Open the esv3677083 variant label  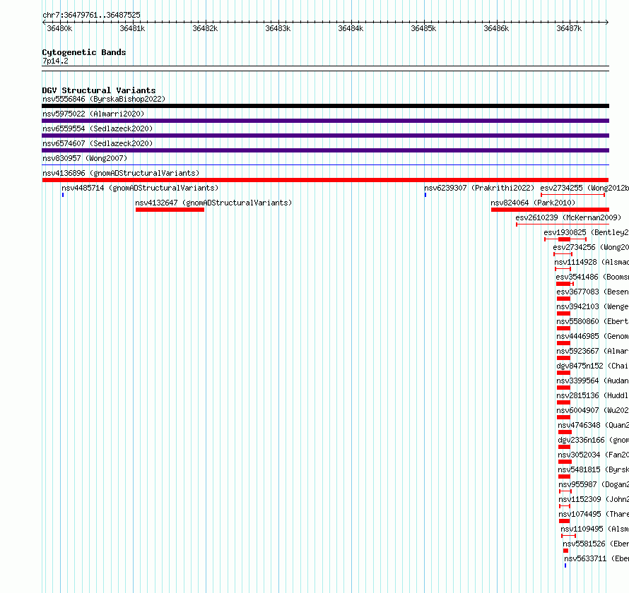pos(592,292)
